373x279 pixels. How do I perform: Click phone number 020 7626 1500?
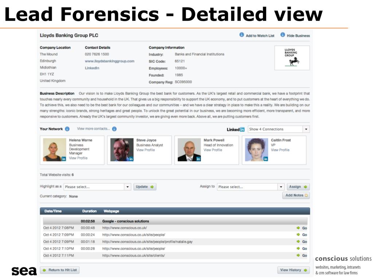coord(97,54)
